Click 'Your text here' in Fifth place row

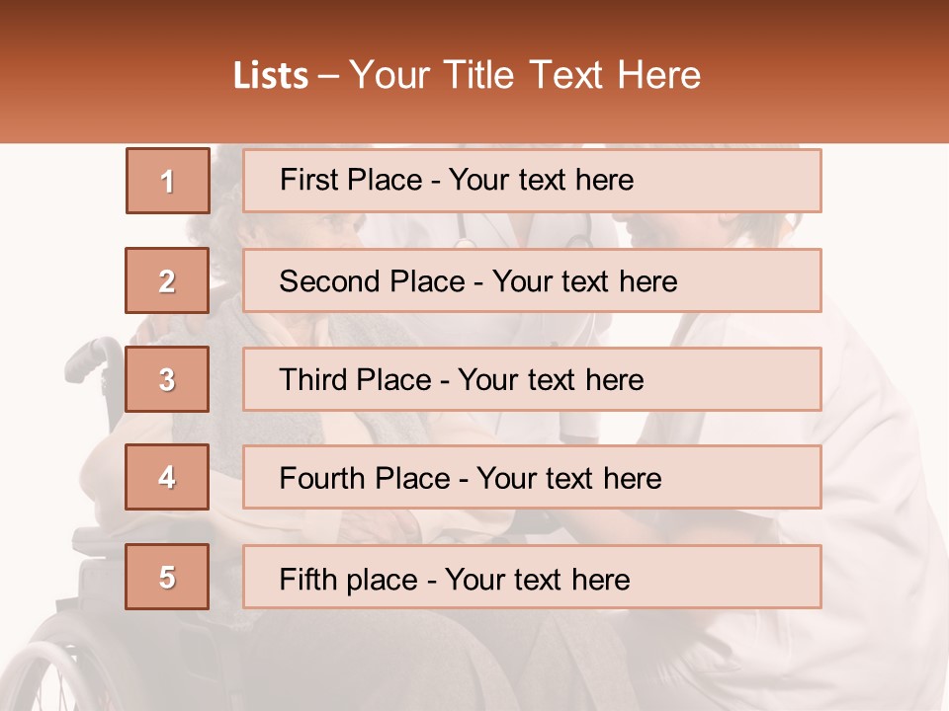[538, 580]
